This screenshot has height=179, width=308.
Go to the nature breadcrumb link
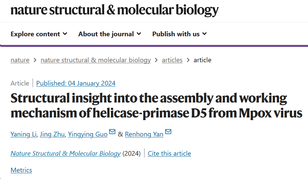(20, 60)
